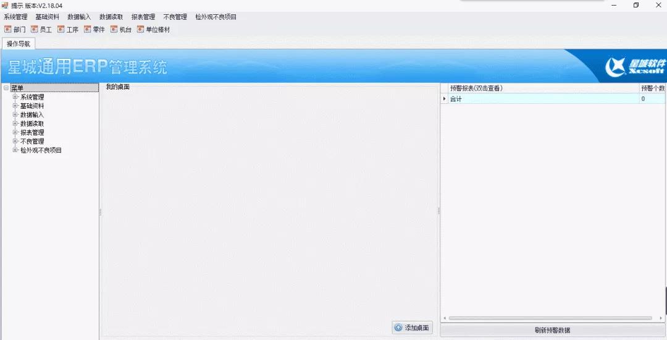Expand the 基础资料 tree node
The width and height of the screenshot is (667, 340).
click(15, 106)
